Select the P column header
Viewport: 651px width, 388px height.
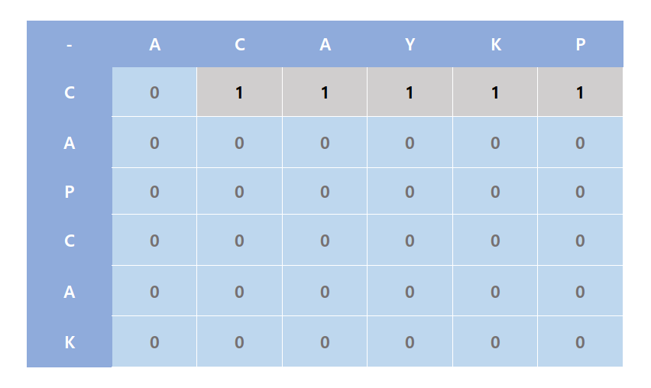[581, 44]
